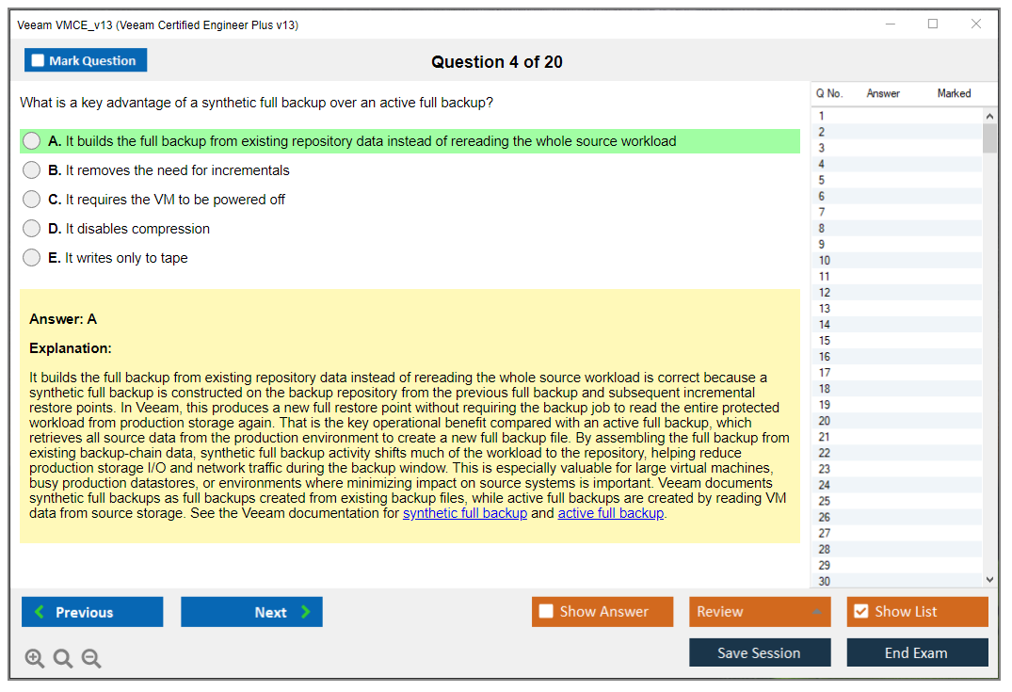Click answer text 'It writes only to tape'
1012x692 pixels.
[126, 258]
